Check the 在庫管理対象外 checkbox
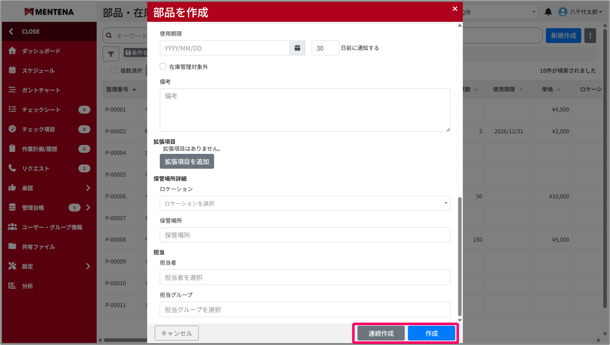 pyautogui.click(x=163, y=67)
